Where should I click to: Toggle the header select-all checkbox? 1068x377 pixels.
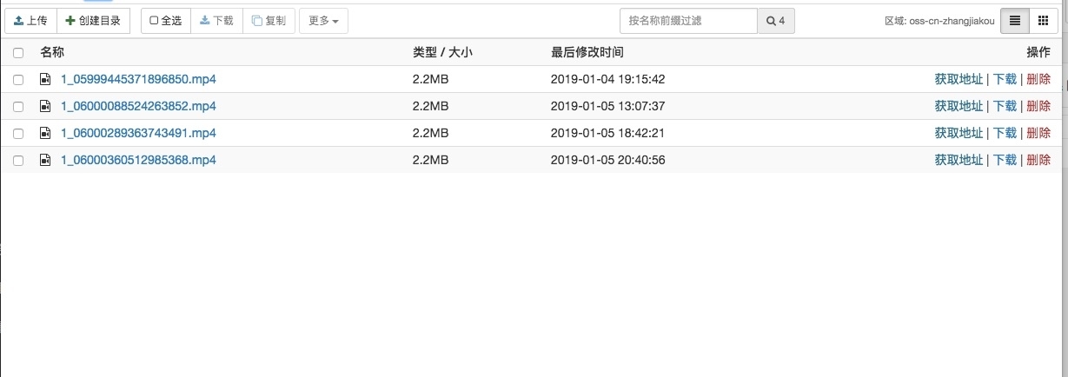coord(18,53)
